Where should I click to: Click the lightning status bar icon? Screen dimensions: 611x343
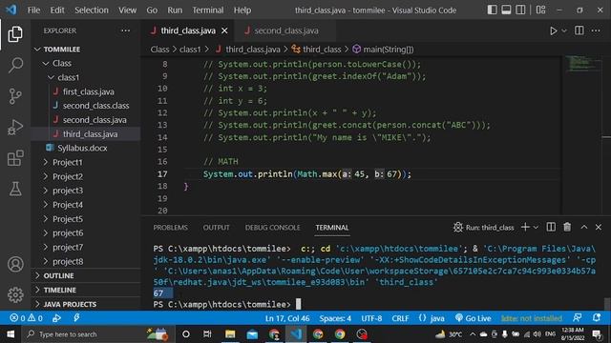pos(76,318)
